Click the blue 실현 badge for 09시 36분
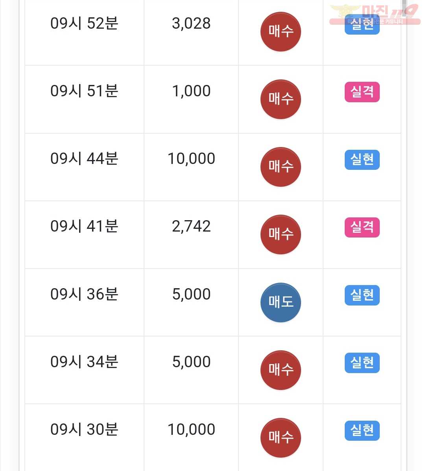 (x=362, y=295)
